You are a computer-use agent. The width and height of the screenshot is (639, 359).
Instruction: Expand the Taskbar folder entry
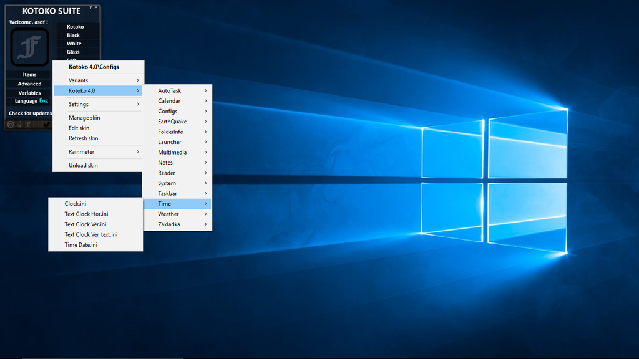tap(177, 193)
